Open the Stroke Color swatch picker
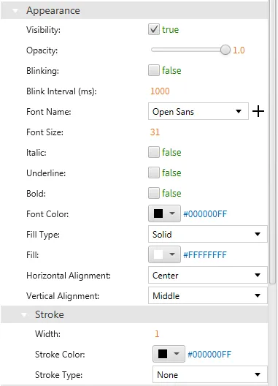Viewport: 278px width, 386px height. point(169,354)
